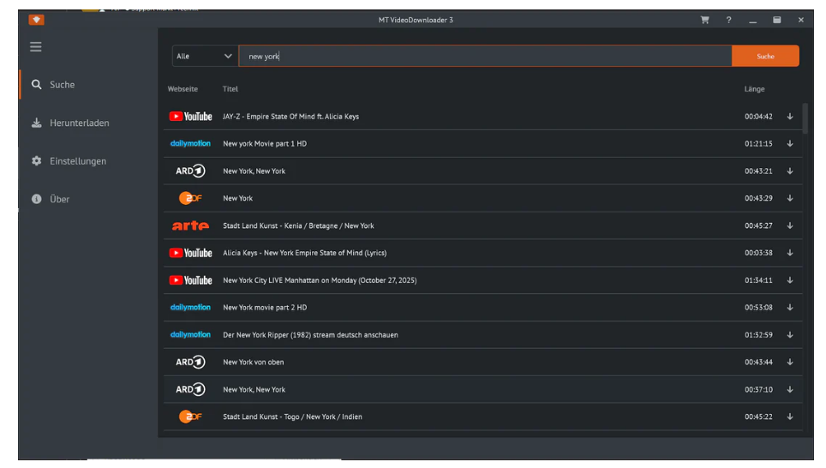Download Stadt Land Kunst Togo video
826x468 pixels.
[x=790, y=417]
